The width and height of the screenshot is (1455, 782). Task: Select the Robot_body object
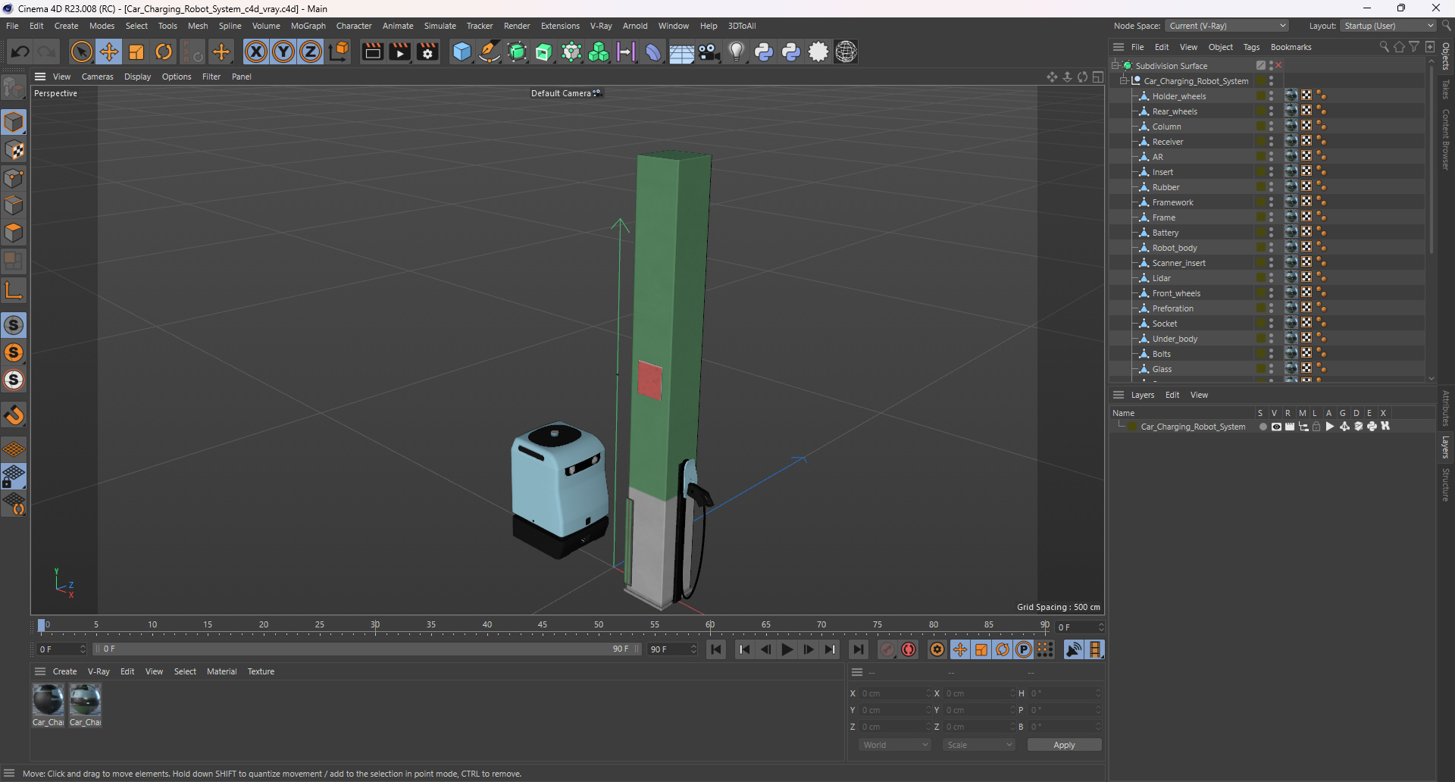[x=1174, y=248]
